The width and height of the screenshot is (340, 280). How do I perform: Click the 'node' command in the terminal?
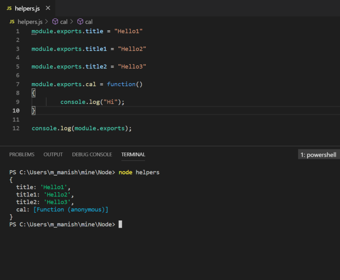click(126, 172)
